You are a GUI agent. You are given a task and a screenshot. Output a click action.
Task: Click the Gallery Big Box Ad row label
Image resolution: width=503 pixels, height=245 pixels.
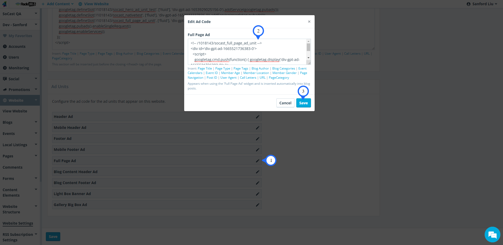[x=70, y=205]
